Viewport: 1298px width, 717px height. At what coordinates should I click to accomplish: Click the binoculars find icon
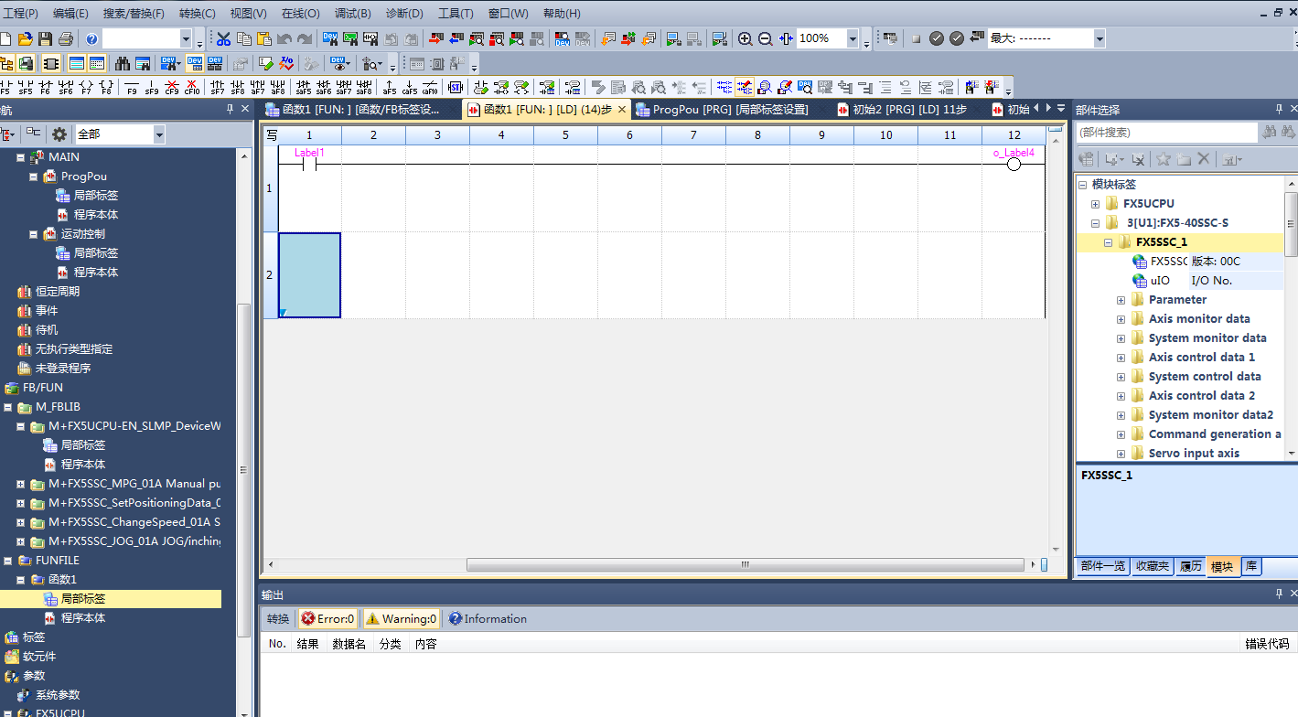click(122, 63)
